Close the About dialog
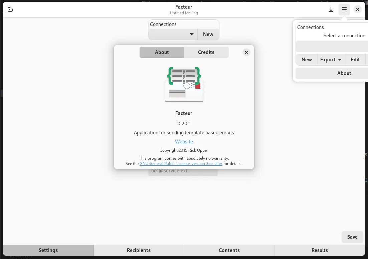368x259 pixels. (246, 52)
